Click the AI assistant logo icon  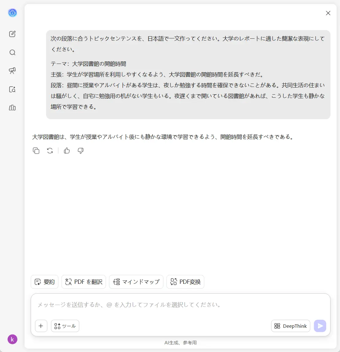tap(12, 13)
